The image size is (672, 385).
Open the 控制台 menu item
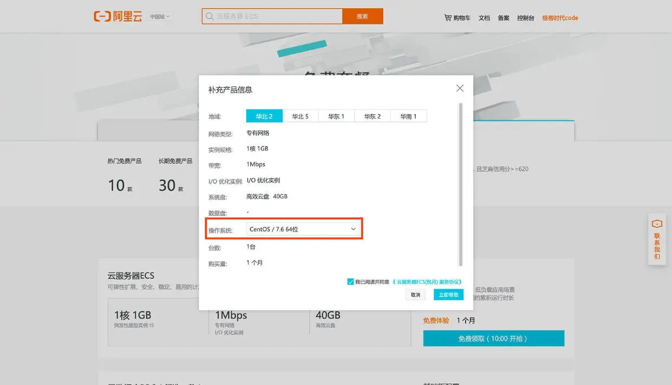(x=526, y=18)
